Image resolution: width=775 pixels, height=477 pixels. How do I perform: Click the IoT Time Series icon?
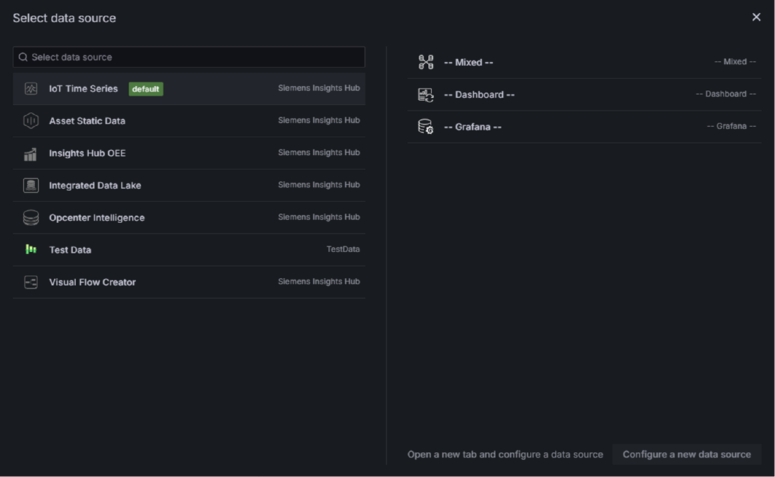tap(31, 89)
